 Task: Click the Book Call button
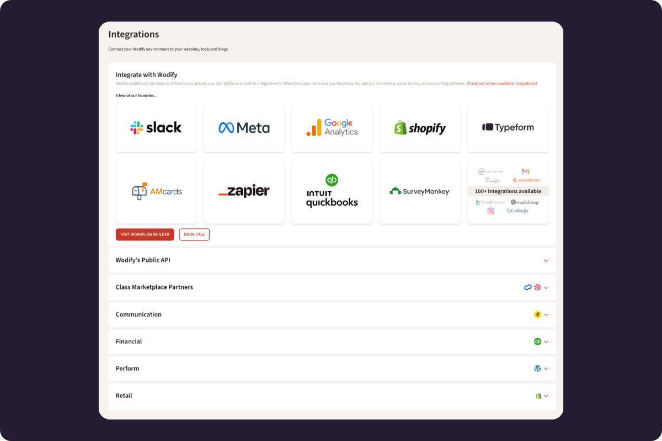[x=194, y=234]
